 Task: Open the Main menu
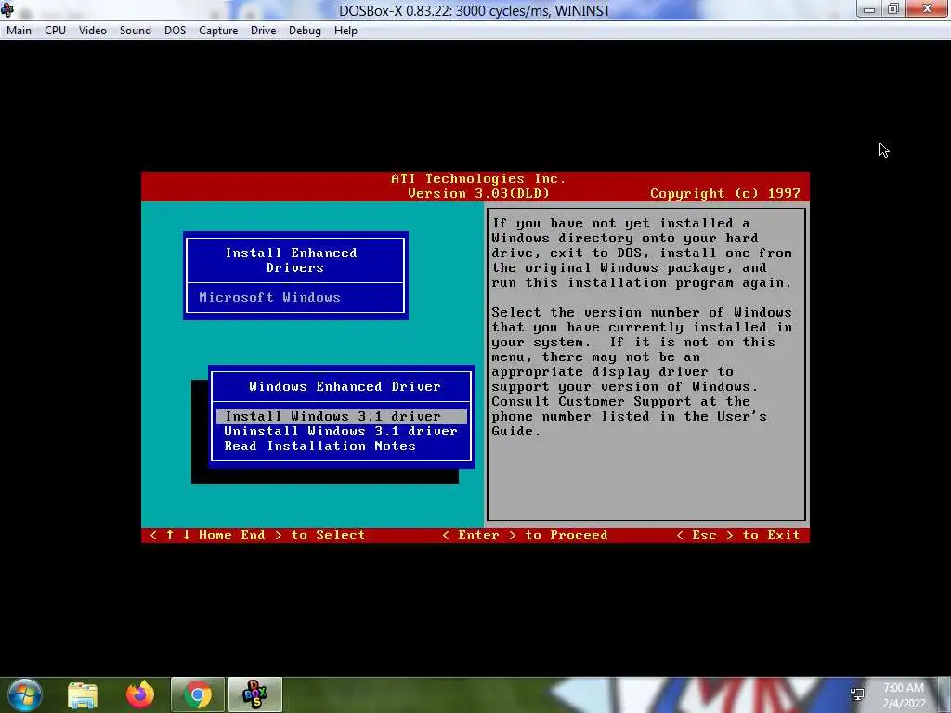pyautogui.click(x=19, y=31)
